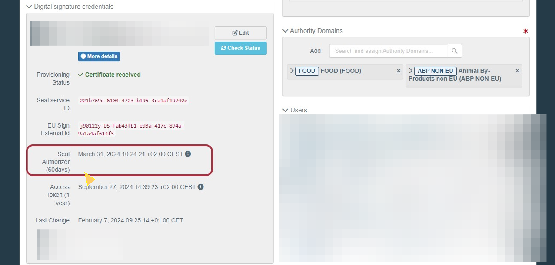555x265 pixels.
Task: Select the EU Sign External Id value
Action: tap(131, 130)
